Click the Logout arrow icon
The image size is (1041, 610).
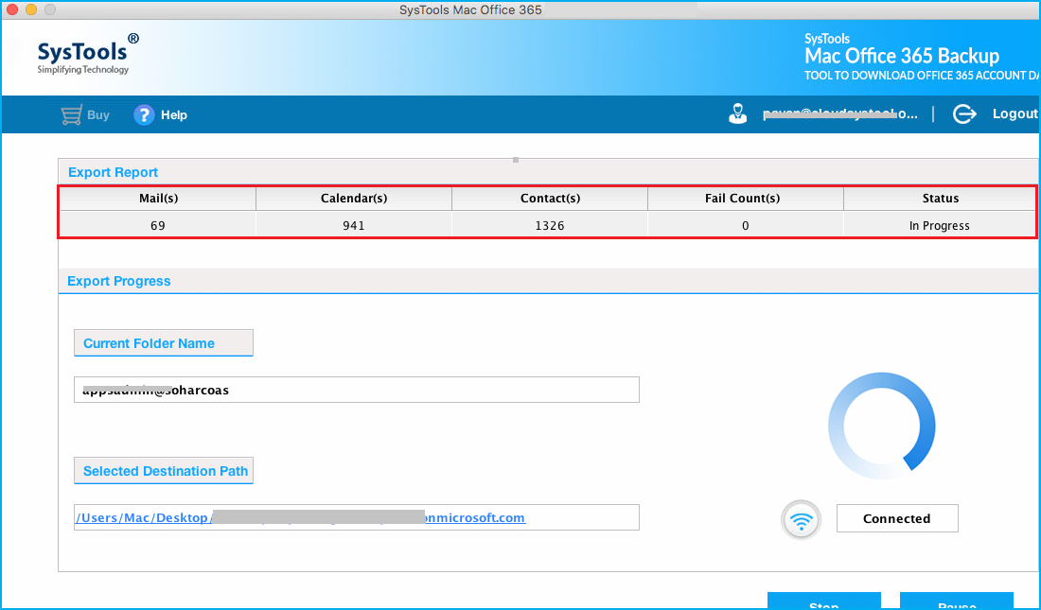click(x=964, y=114)
